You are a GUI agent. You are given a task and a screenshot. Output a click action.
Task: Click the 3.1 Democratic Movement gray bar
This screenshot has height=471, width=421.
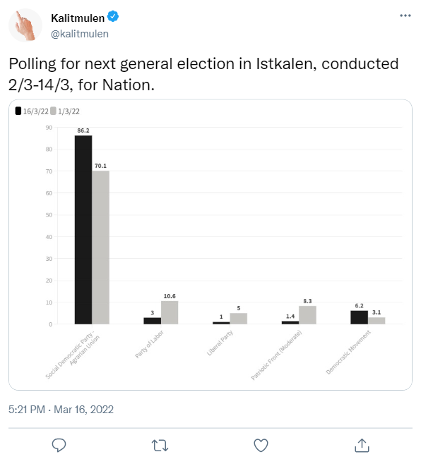[x=376, y=321]
